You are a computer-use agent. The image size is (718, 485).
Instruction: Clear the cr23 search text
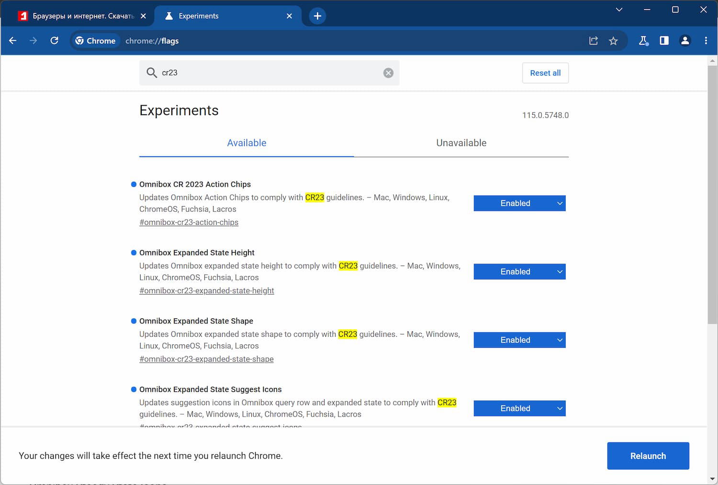click(x=388, y=73)
